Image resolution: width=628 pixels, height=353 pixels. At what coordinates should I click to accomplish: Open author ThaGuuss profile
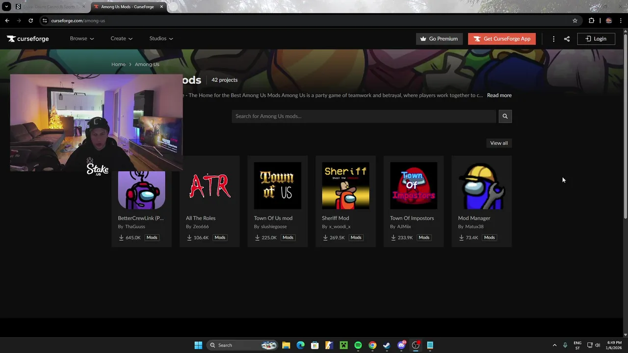pos(135,227)
